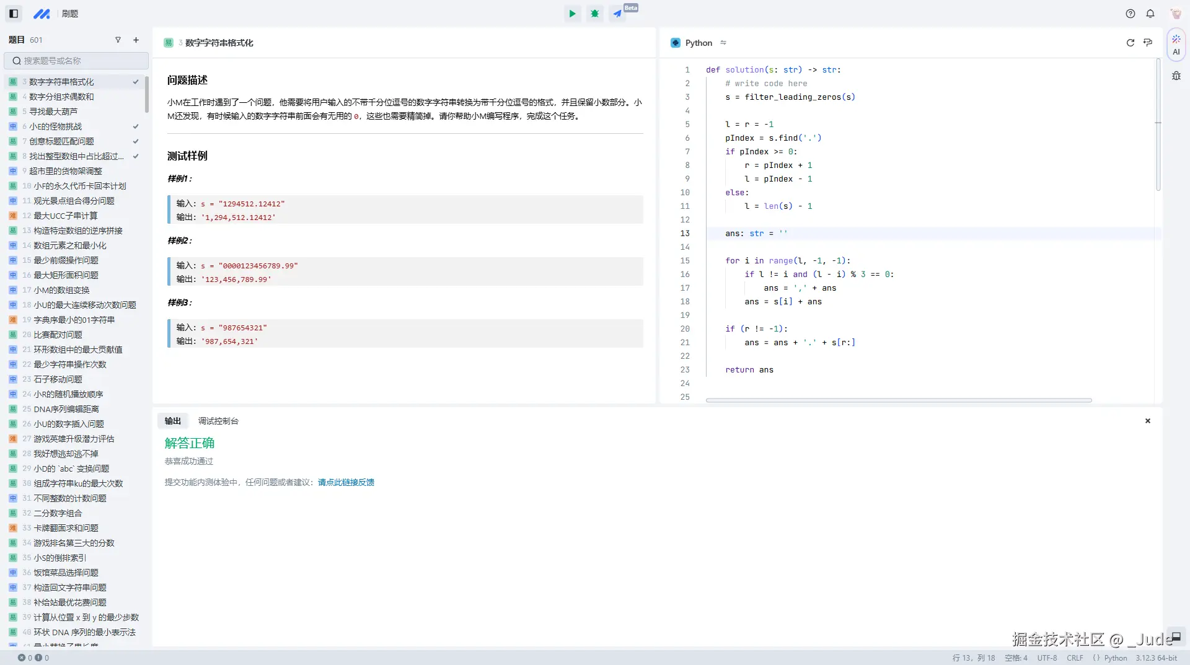
Task: Run the code with the play button
Action: [x=572, y=14]
